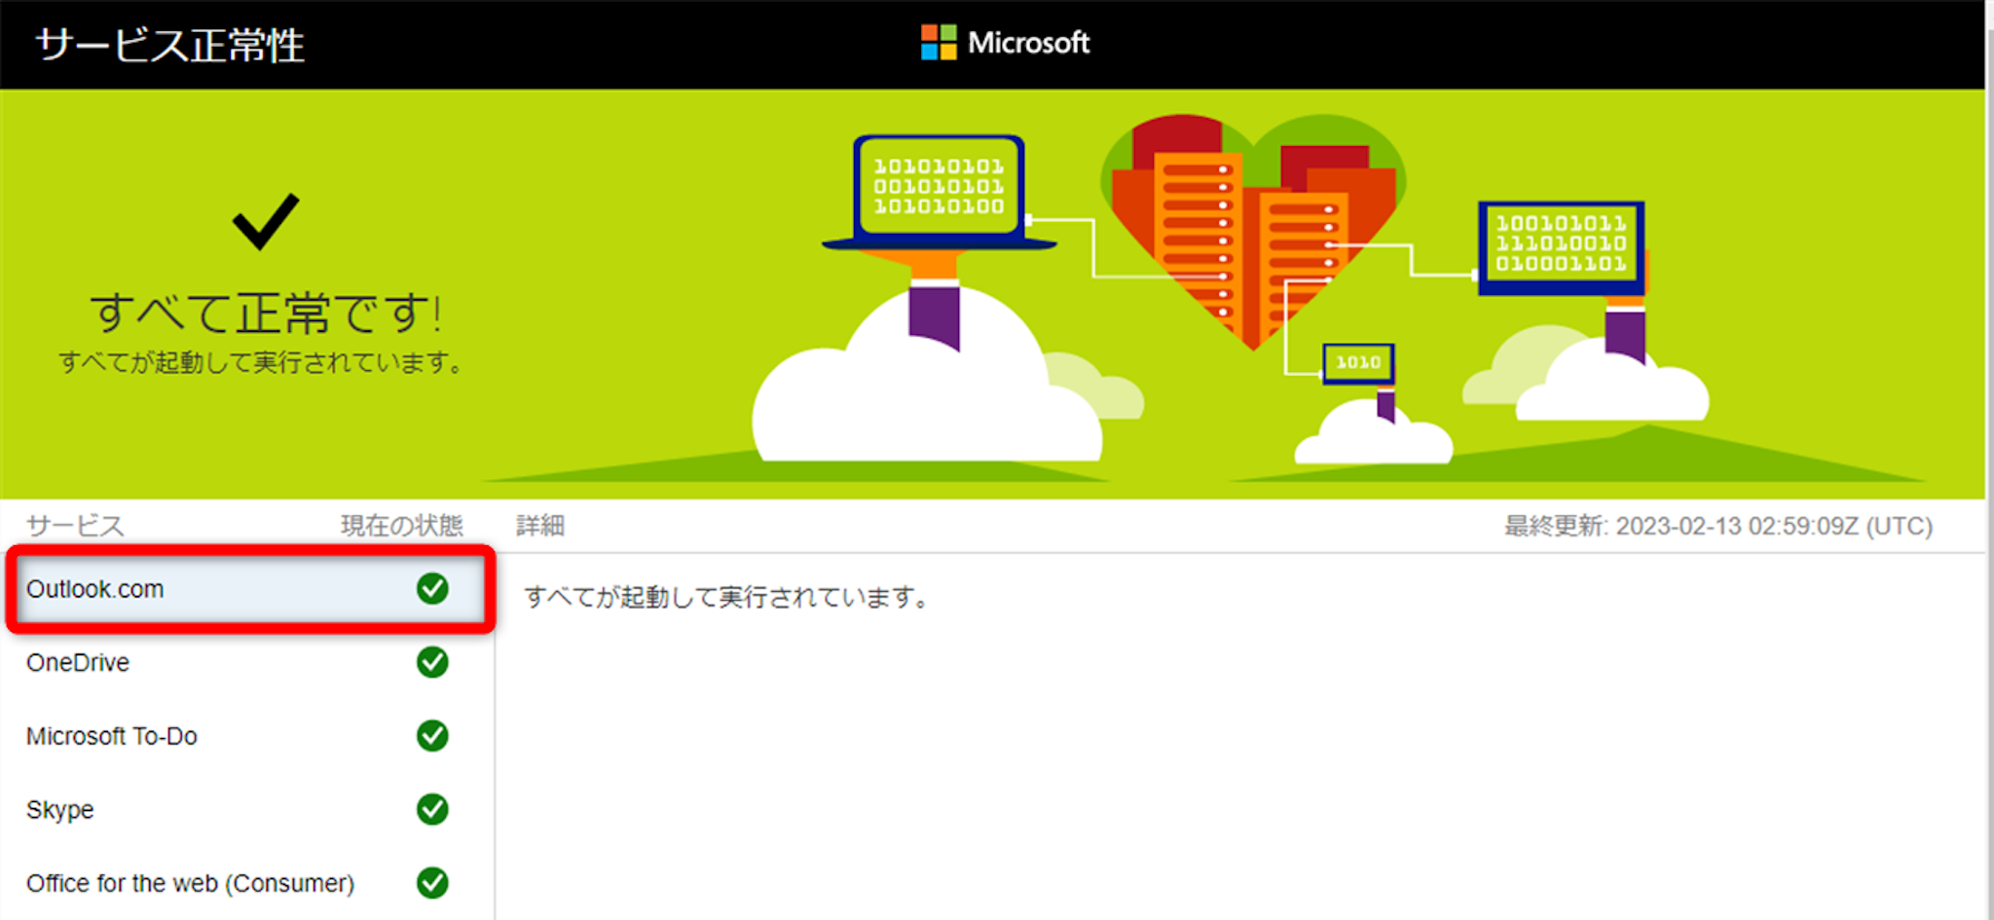Click the Office for the web status check
This screenshot has height=920, width=1994.
[x=432, y=883]
